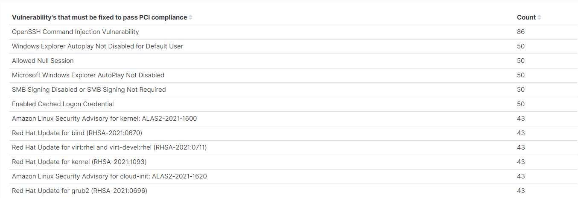
Task: Click Red Hat Update for kernel RHSA-2021:1093
Action: [x=79, y=162]
